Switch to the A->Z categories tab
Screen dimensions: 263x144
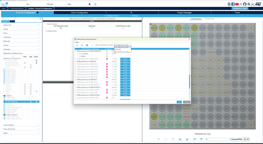click(12, 21)
